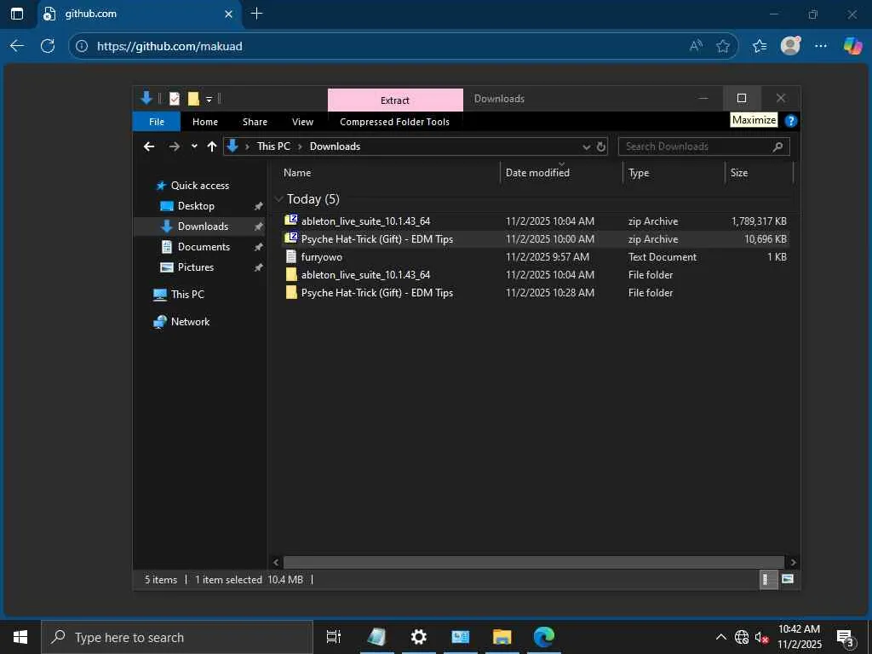The width and height of the screenshot is (872, 654).
Task: Open Explorer Help question mark icon
Action: [790, 121]
